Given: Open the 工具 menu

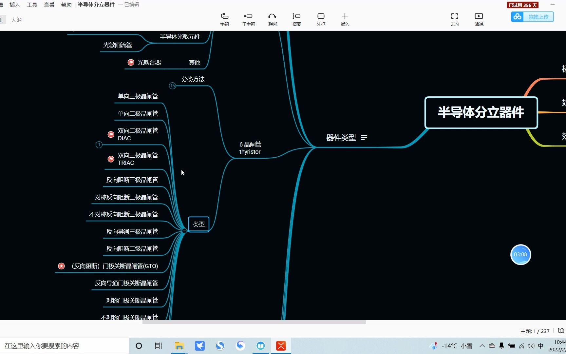Looking at the screenshot, I should [x=32, y=5].
